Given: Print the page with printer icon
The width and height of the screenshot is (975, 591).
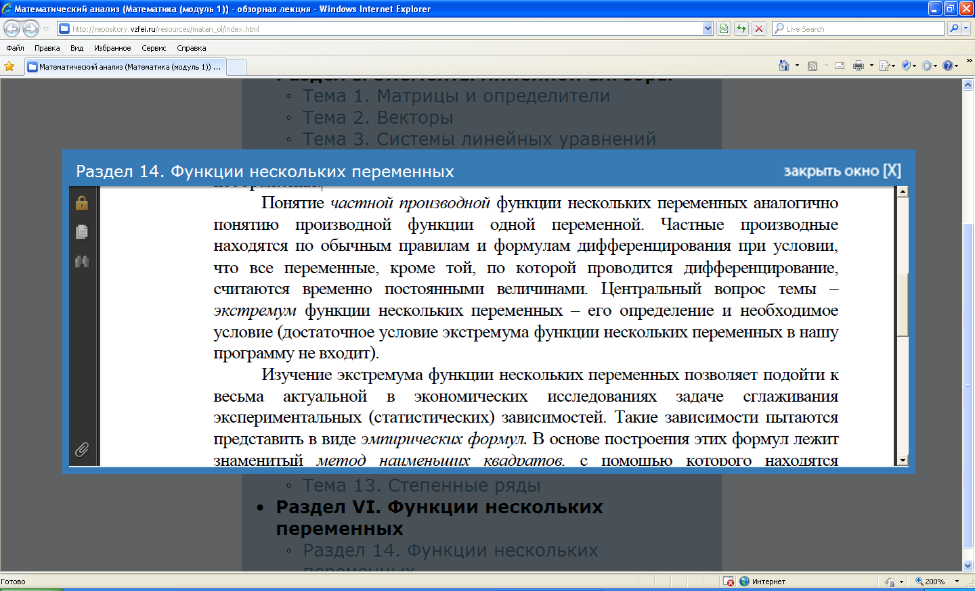Looking at the screenshot, I should [859, 66].
